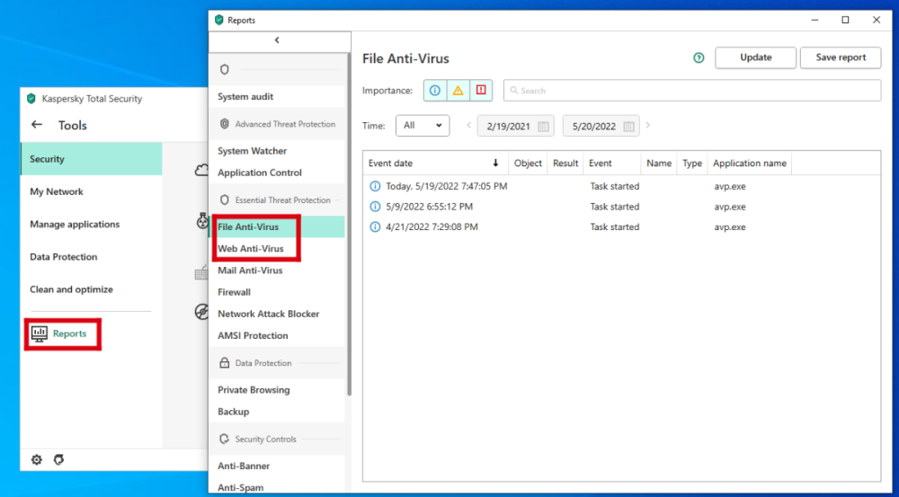Click info icon of the 5/9/2022 event
Image resolution: width=899 pixels, height=497 pixels.
pyautogui.click(x=375, y=207)
